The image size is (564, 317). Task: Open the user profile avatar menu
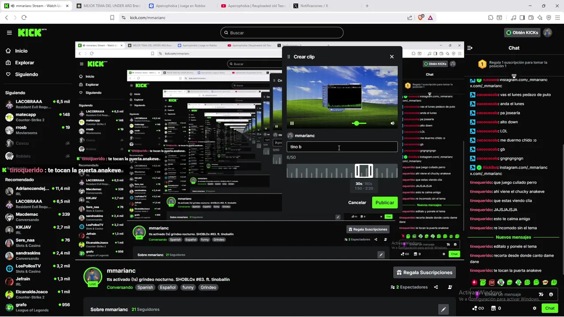[547, 33]
